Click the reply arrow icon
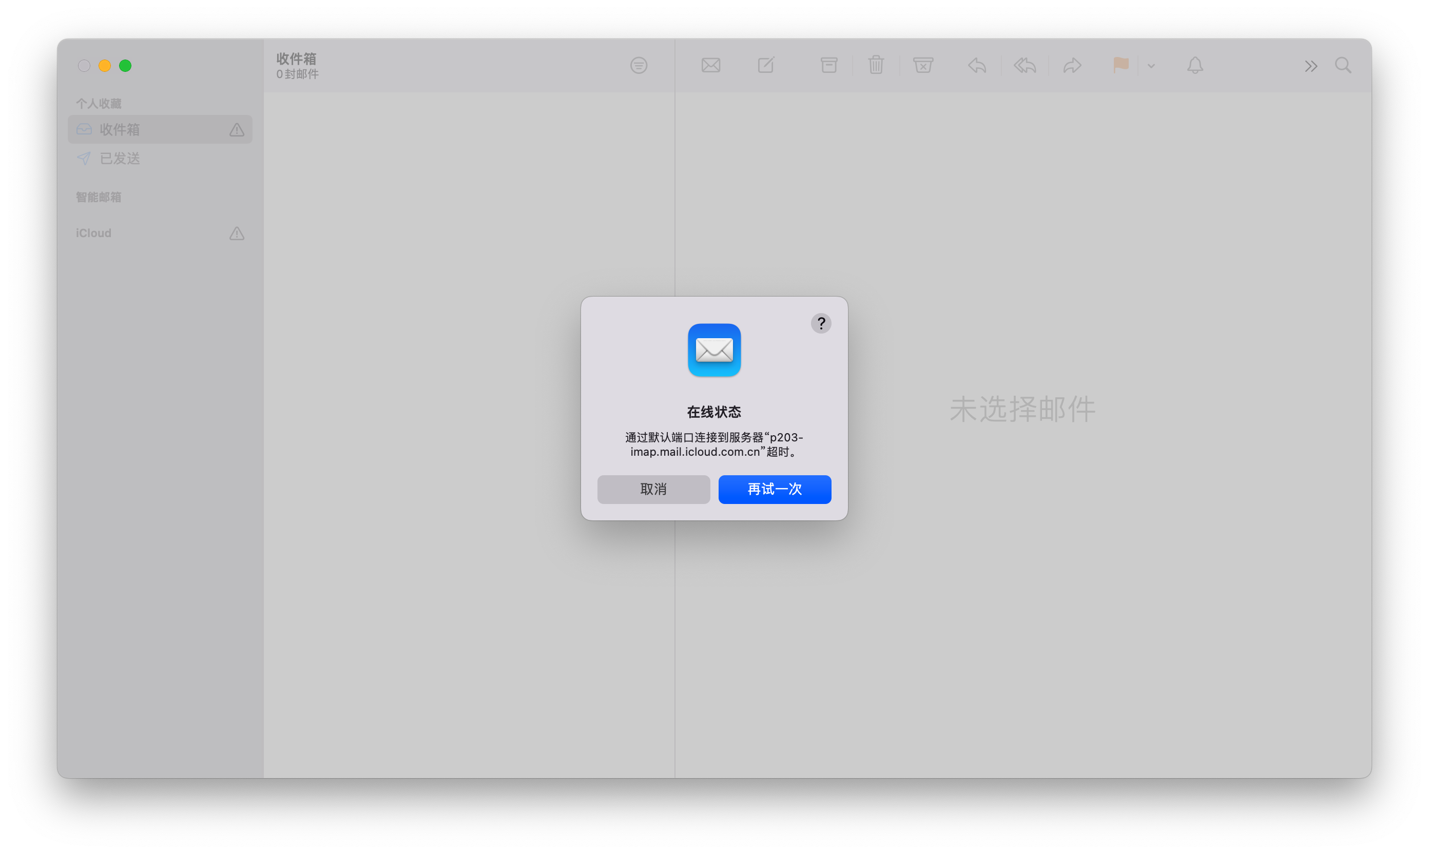 (x=977, y=66)
